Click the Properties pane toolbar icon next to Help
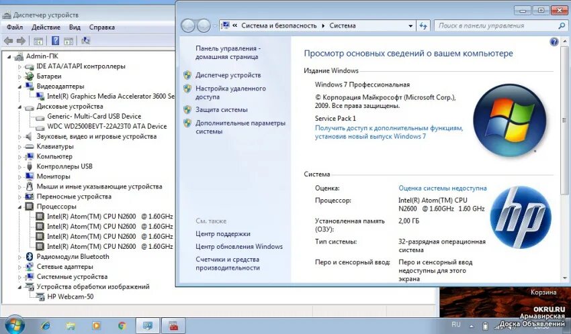 click(x=69, y=41)
